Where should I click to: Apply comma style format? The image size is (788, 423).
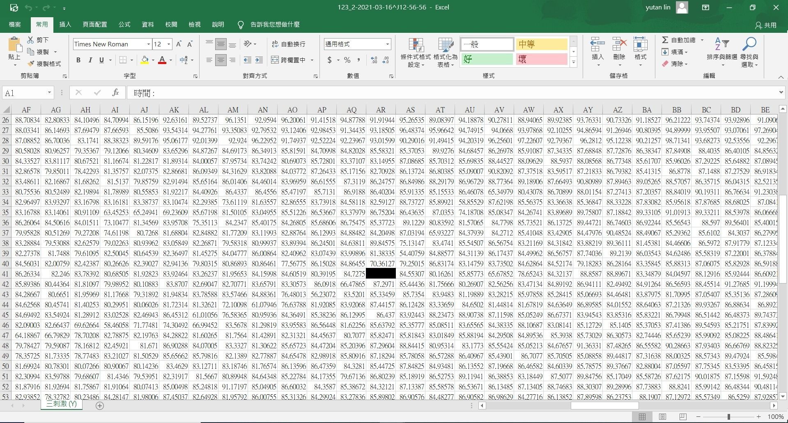coord(359,60)
